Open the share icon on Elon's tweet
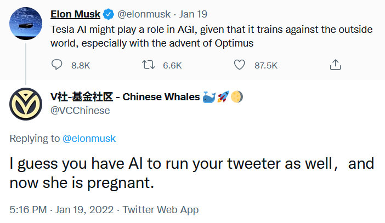The image size is (385, 223). (334, 65)
